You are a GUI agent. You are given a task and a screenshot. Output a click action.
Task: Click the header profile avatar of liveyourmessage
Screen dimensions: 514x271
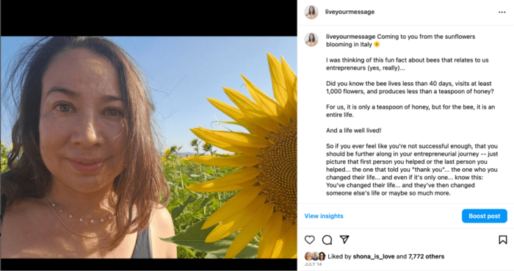point(311,12)
